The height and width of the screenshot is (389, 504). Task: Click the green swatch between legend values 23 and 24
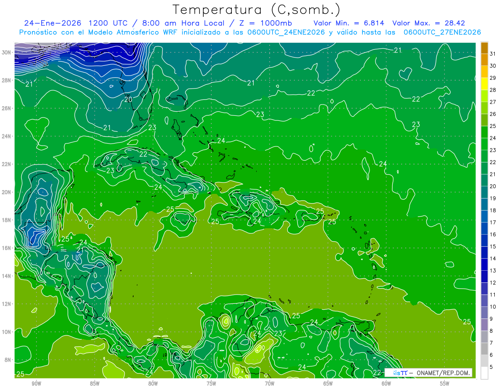[x=484, y=144]
